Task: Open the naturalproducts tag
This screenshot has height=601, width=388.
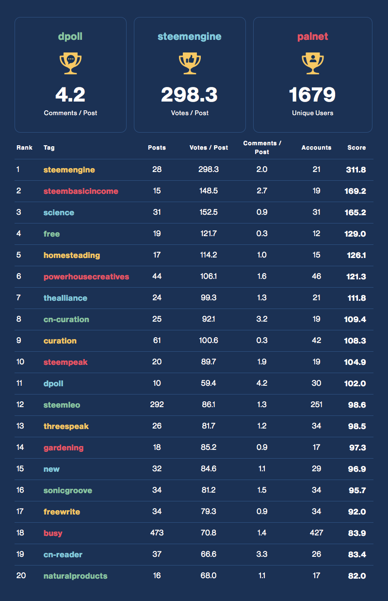Action: point(75,576)
